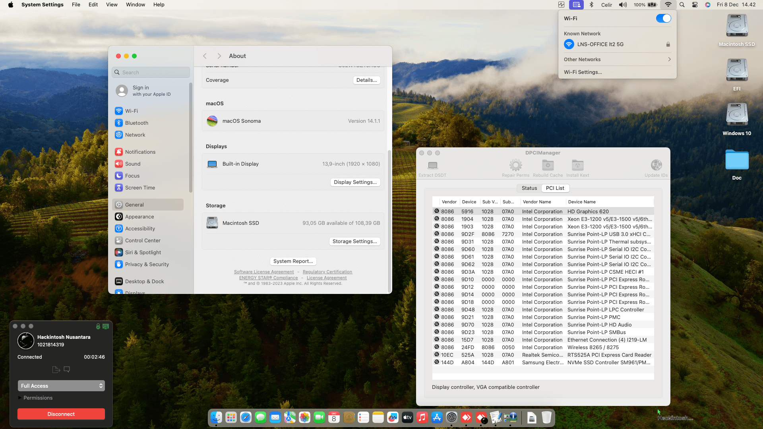
Task: Click the chat bubble icon in AnyDesk panel
Action: [x=67, y=370]
